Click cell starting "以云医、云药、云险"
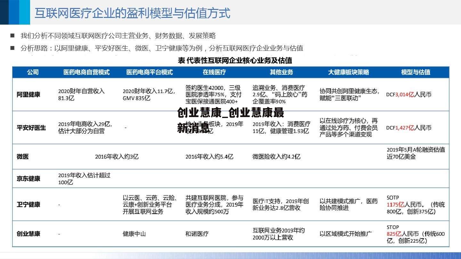 point(150,205)
